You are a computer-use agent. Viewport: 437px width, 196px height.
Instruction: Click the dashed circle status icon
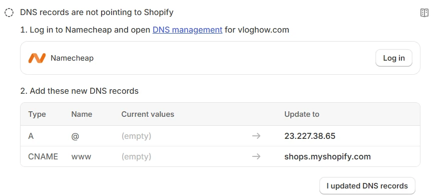[x=9, y=13]
